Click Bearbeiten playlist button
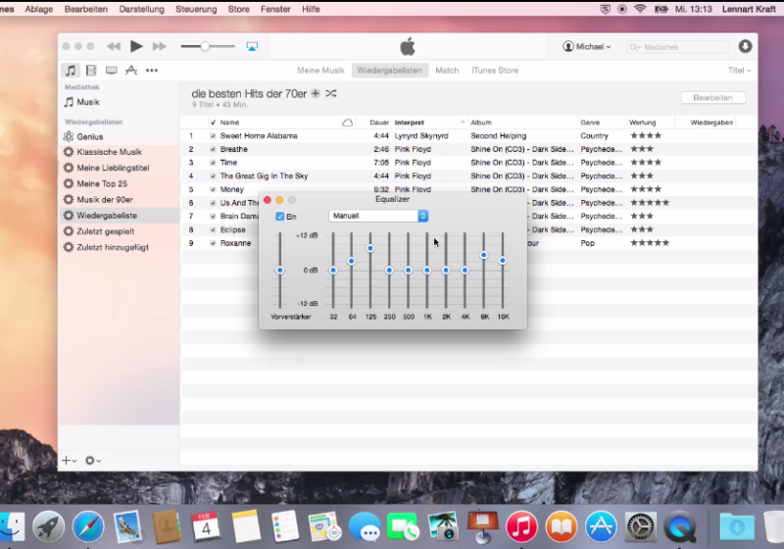This screenshot has width=784, height=549. (713, 97)
